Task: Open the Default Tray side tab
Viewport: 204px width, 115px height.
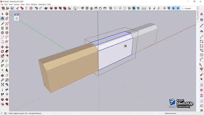Action: [198, 15]
